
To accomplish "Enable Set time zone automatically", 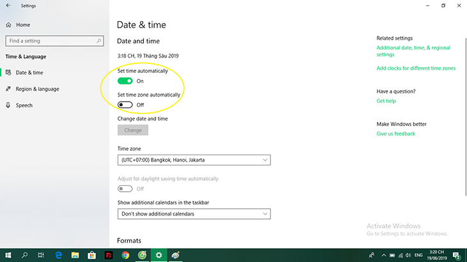I will pos(125,105).
